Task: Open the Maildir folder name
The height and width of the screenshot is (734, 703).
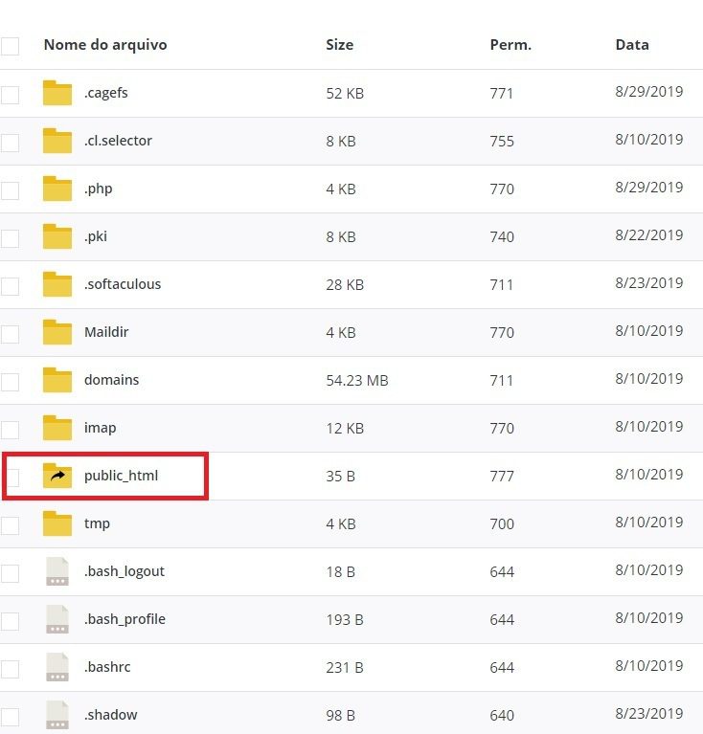Action: pyautogui.click(x=106, y=332)
